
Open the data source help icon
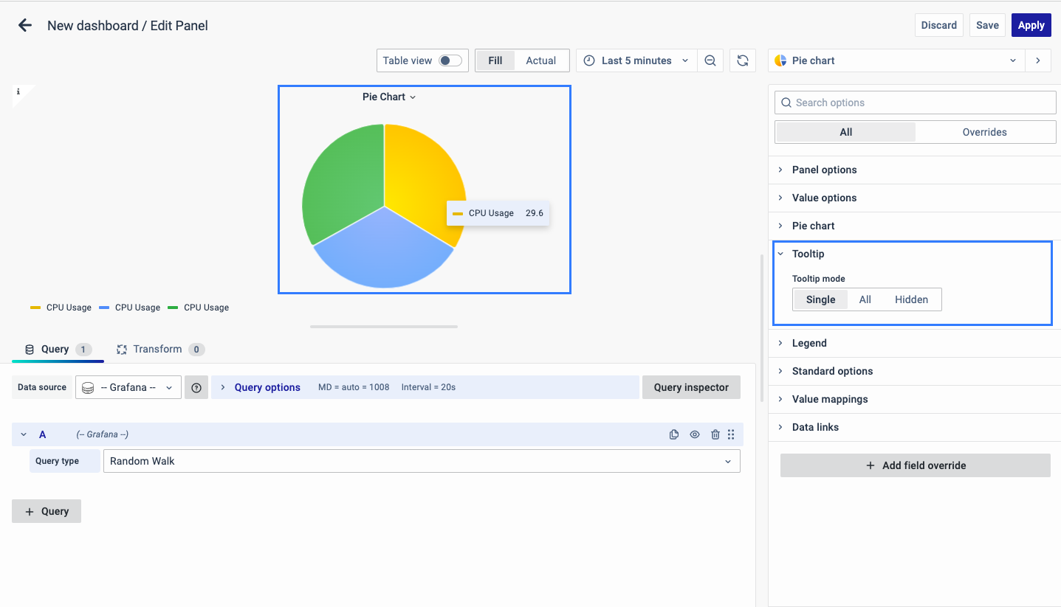coord(196,387)
